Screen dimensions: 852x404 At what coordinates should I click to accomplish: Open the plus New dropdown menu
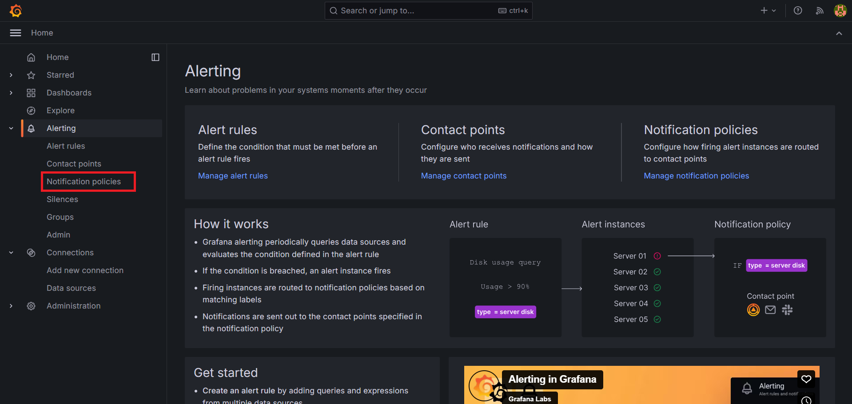pyautogui.click(x=768, y=11)
